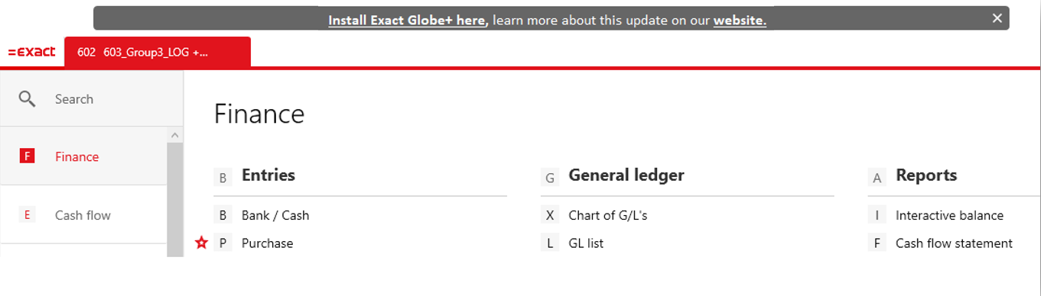Open the Entries section header
This screenshot has width=1041, height=296.
(268, 175)
